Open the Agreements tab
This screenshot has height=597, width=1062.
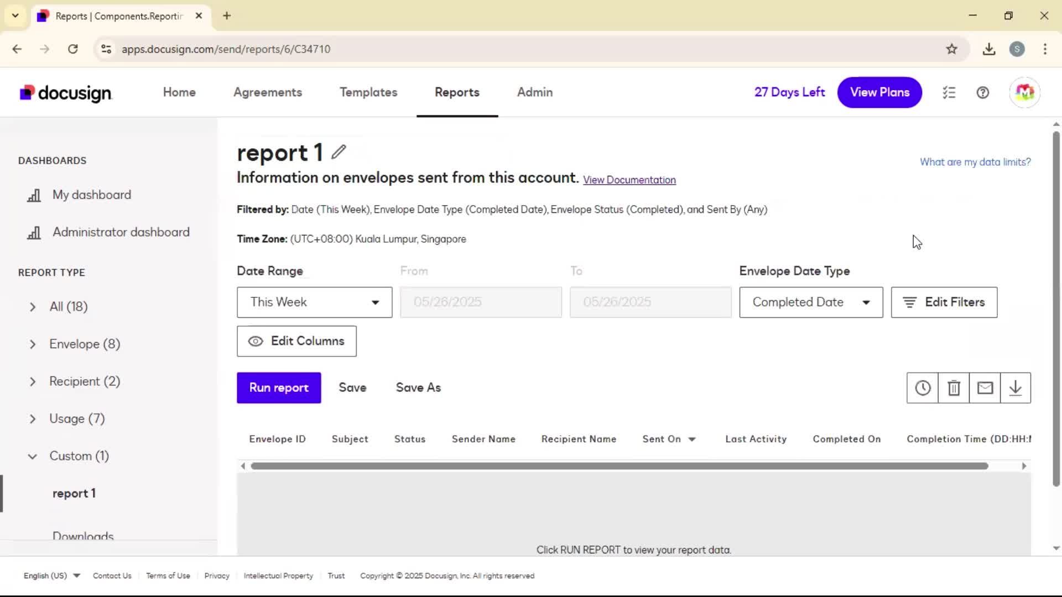pyautogui.click(x=268, y=92)
